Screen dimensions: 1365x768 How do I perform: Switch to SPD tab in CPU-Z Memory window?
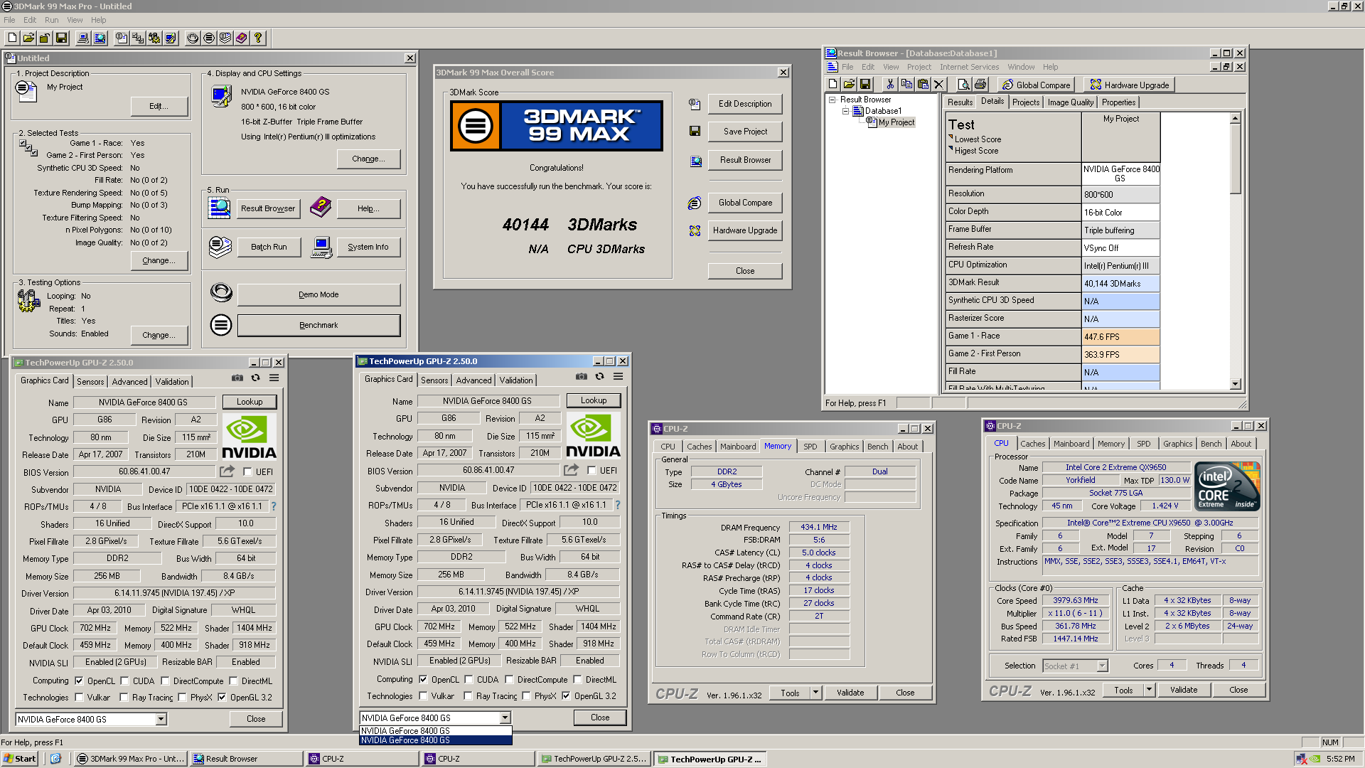click(x=810, y=447)
